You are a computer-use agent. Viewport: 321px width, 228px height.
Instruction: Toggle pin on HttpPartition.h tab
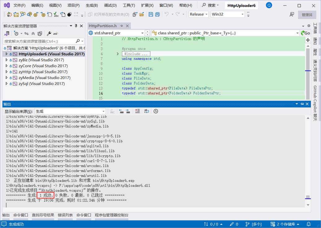[x=122, y=26]
